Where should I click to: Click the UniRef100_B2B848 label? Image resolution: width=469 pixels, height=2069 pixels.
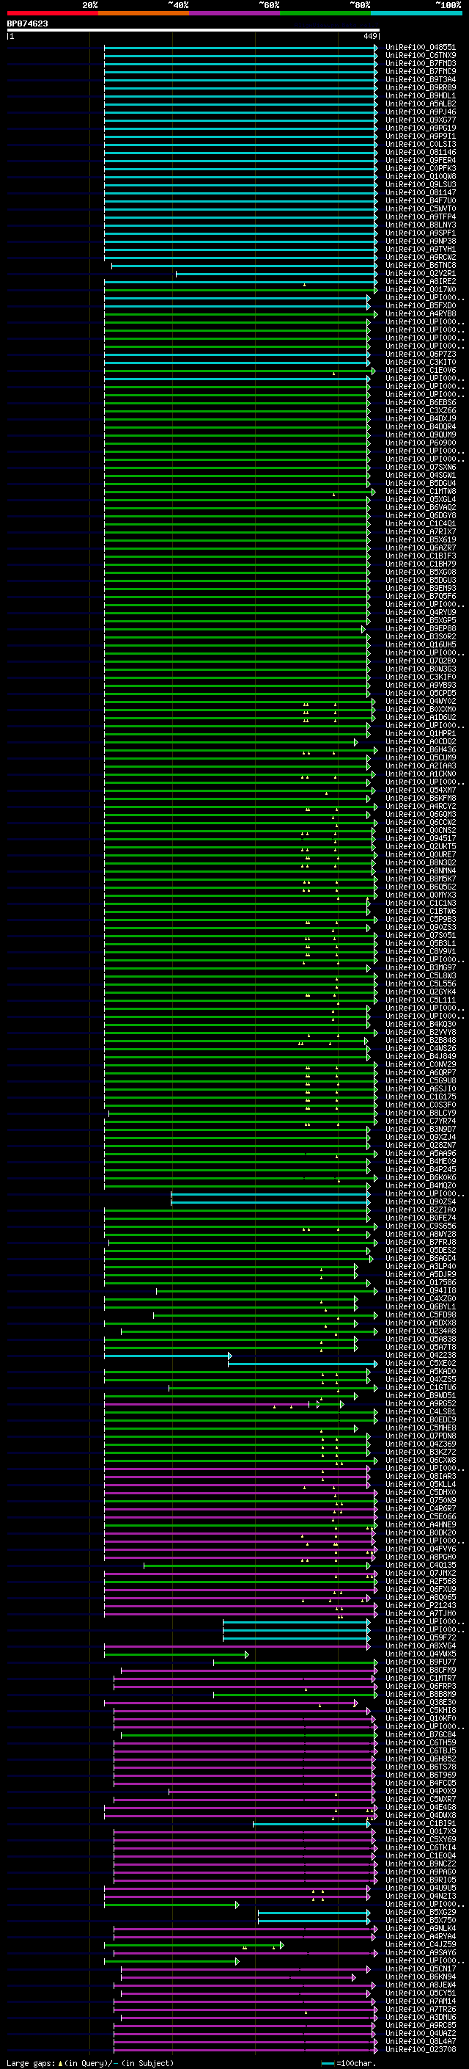[x=420, y=1040]
